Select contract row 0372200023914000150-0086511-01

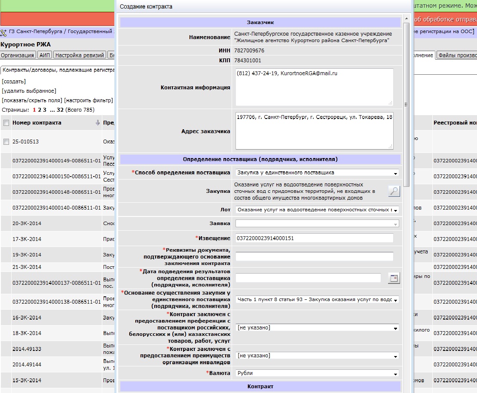(57, 177)
